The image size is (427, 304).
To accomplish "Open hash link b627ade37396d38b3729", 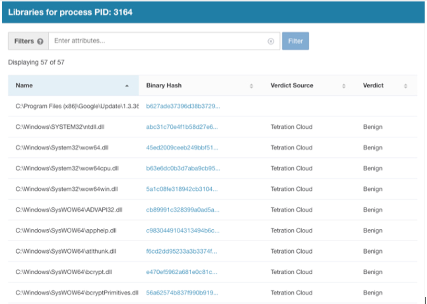I will point(183,106).
